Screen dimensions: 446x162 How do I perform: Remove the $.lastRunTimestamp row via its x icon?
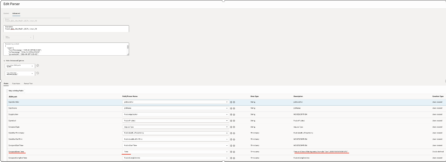[x=234, y=133]
